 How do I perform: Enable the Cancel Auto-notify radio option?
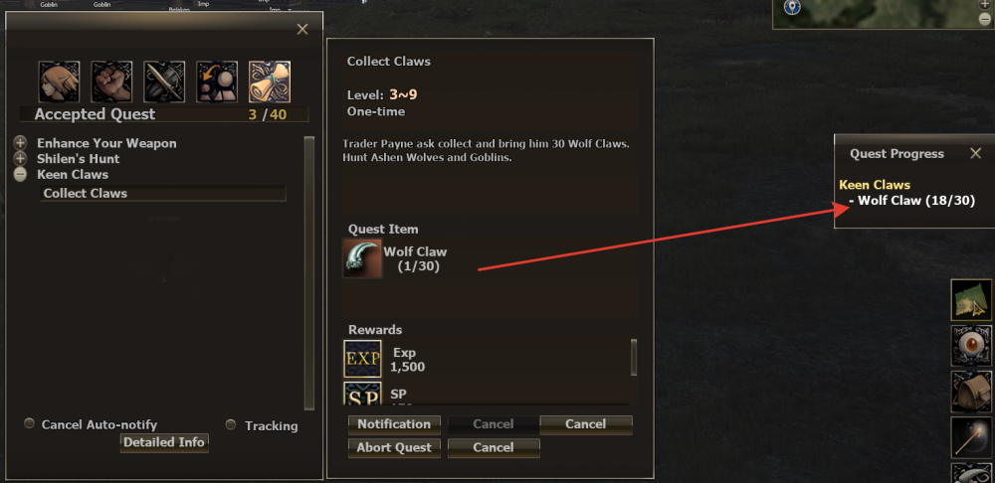point(29,423)
